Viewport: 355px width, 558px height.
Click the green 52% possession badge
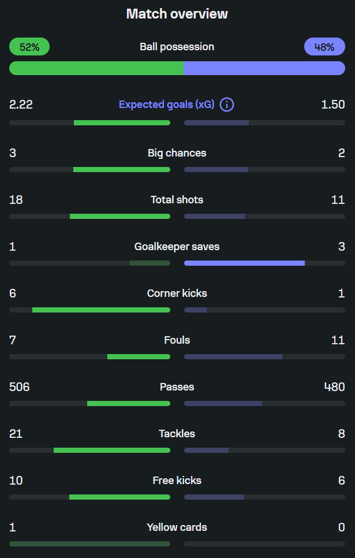coord(29,47)
